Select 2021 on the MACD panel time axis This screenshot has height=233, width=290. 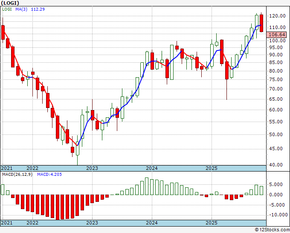pyautogui.click(x=7, y=223)
